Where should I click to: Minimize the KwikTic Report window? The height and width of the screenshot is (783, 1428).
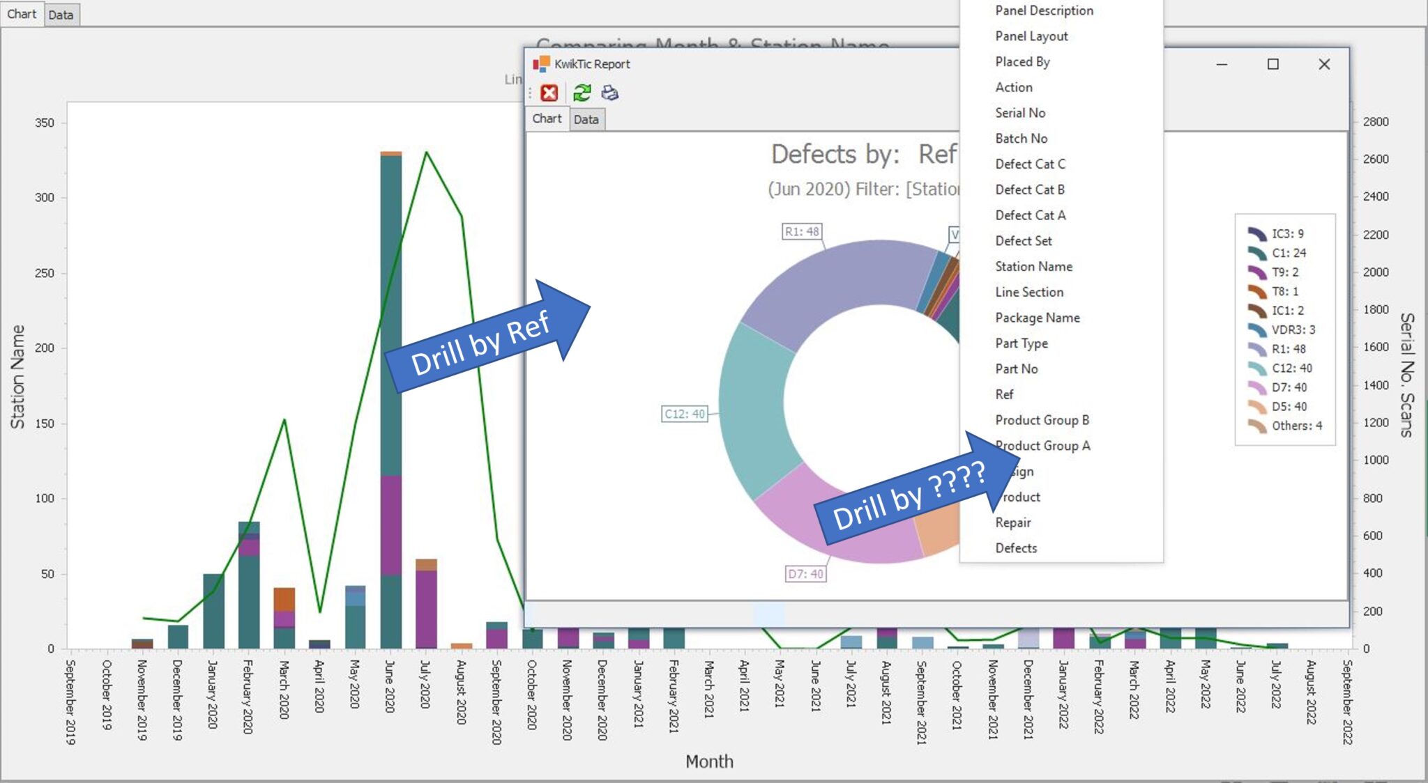coord(1222,64)
